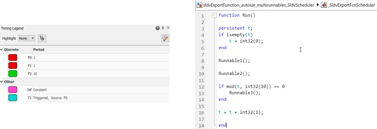Click the 'Runnable3();' call

pos(245,93)
